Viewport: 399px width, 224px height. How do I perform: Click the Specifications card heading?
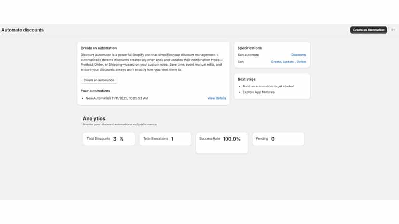(250, 48)
